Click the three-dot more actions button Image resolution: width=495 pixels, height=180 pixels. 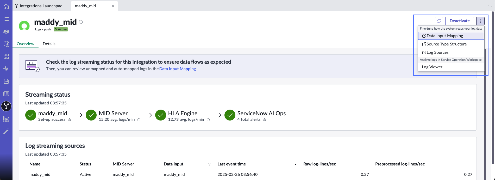point(480,21)
